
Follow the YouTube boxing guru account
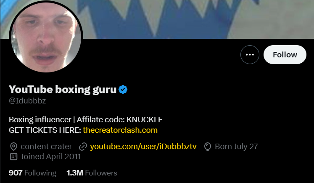[285, 55]
